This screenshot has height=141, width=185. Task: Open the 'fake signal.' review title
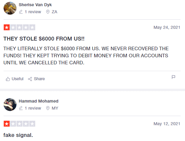click(x=18, y=135)
